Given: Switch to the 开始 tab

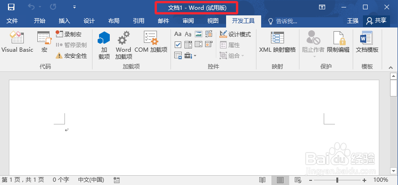Looking at the screenshot, I should tap(40, 21).
